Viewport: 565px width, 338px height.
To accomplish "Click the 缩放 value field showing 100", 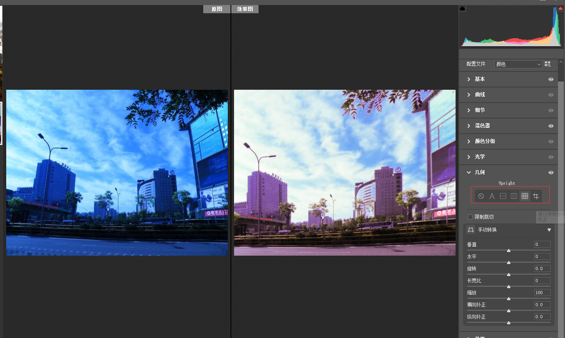I will coord(542,293).
